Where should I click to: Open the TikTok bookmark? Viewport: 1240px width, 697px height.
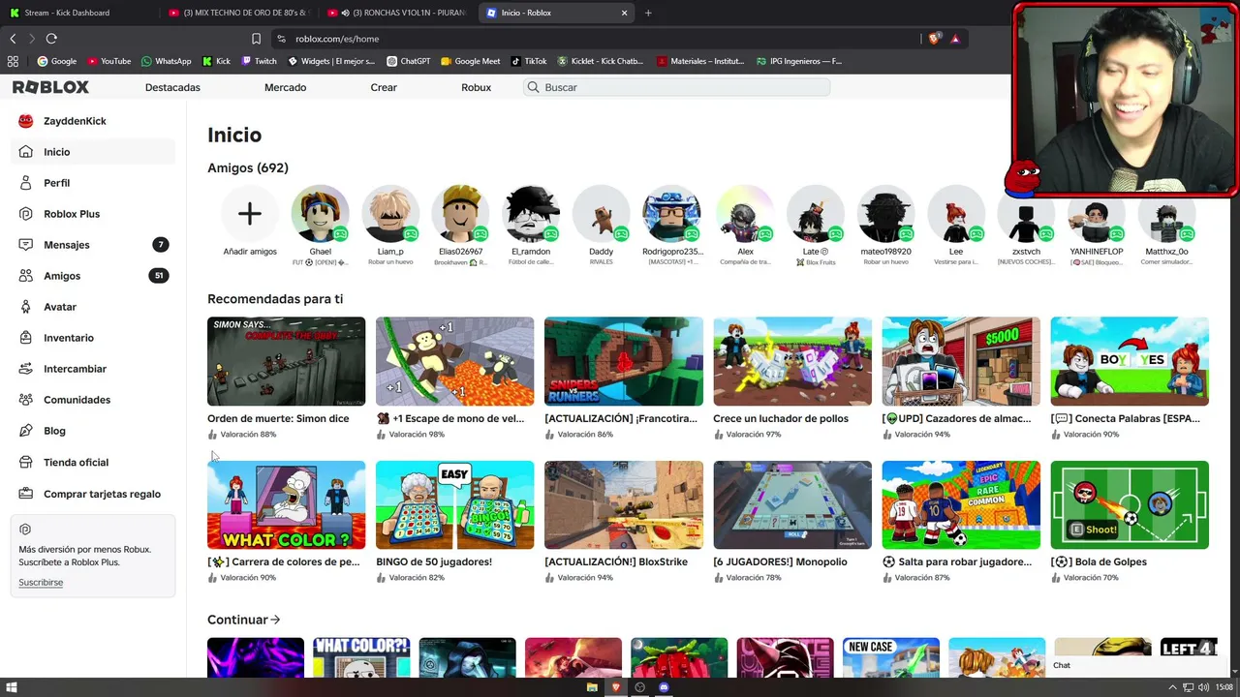click(x=528, y=61)
